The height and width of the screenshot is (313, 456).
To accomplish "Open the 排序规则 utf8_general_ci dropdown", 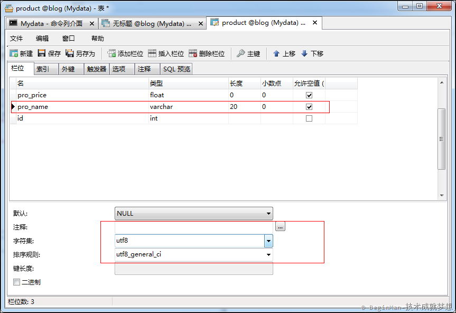I will click(x=268, y=254).
